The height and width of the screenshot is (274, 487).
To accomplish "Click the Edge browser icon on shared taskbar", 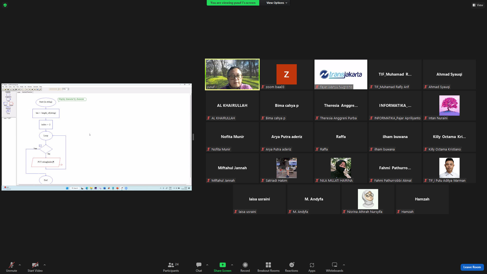I will point(87,188).
